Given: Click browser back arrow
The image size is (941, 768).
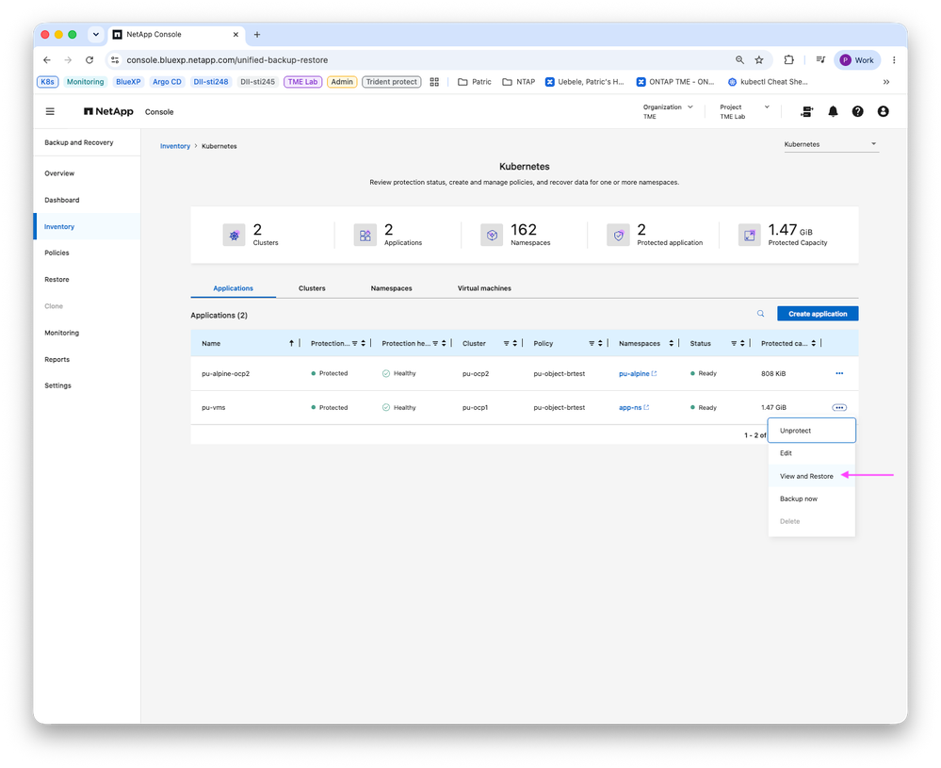Looking at the screenshot, I should pyautogui.click(x=47, y=60).
